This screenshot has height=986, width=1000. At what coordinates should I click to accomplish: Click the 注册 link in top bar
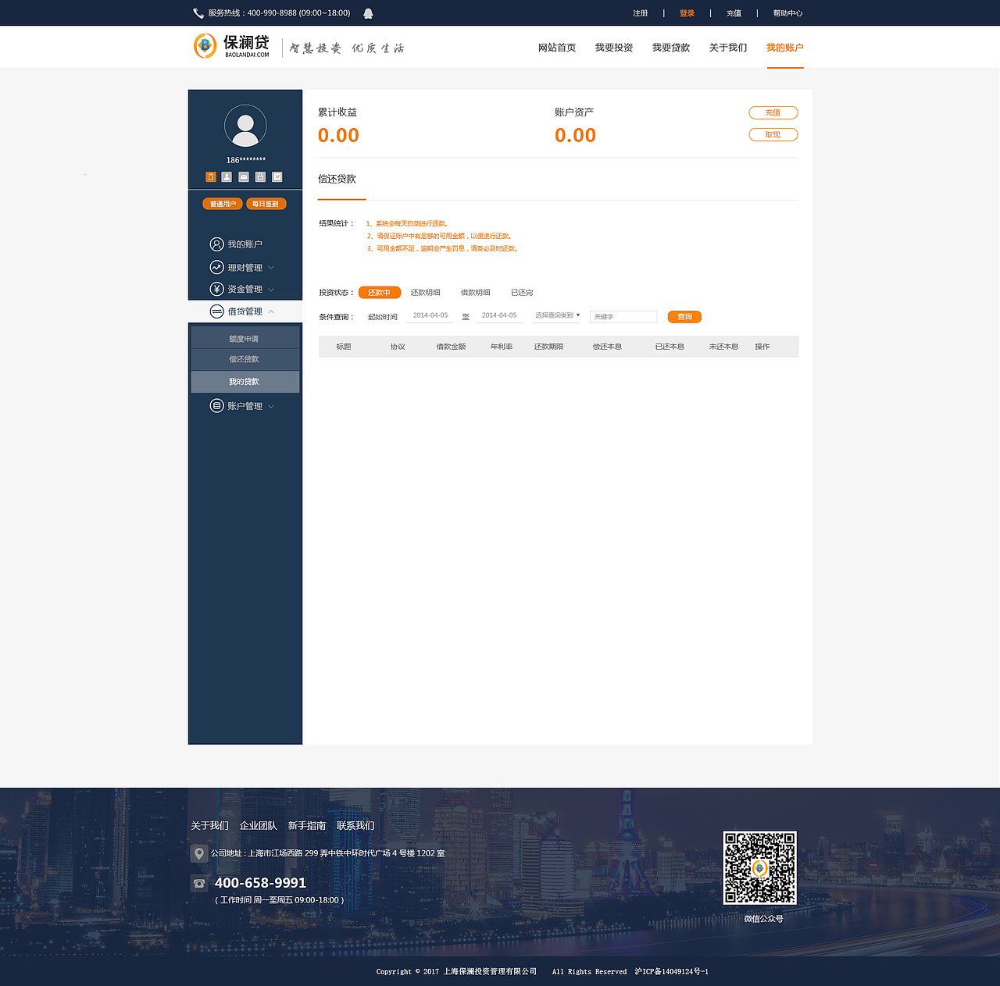click(x=641, y=13)
